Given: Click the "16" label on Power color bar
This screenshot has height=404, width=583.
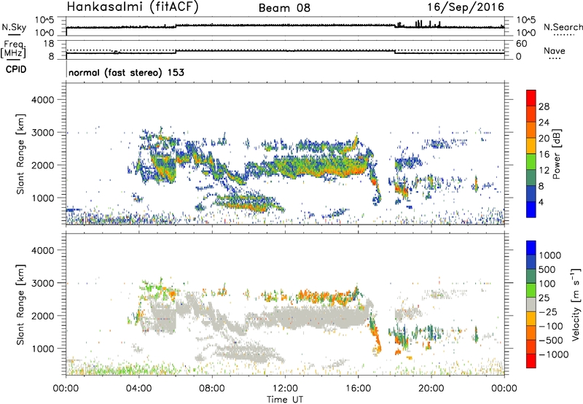Looking at the screenshot, I should click(x=544, y=155).
